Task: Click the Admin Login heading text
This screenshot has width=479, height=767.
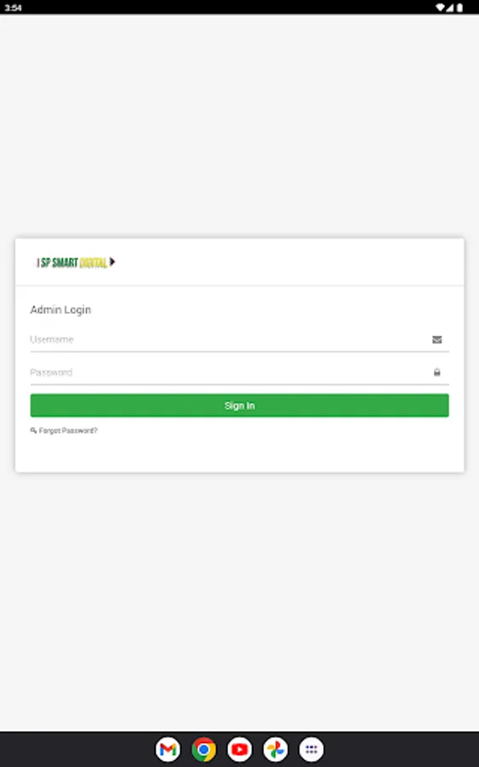Action: coord(60,309)
